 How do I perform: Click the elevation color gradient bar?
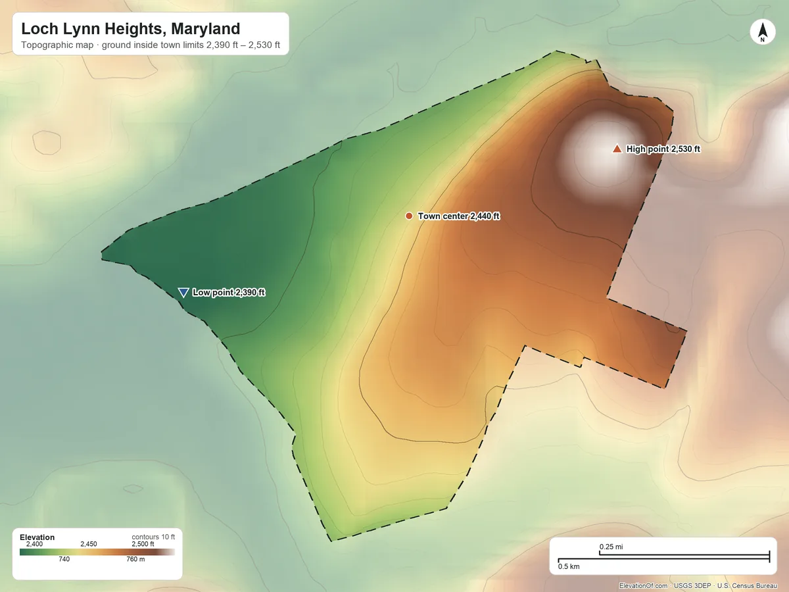97,552
